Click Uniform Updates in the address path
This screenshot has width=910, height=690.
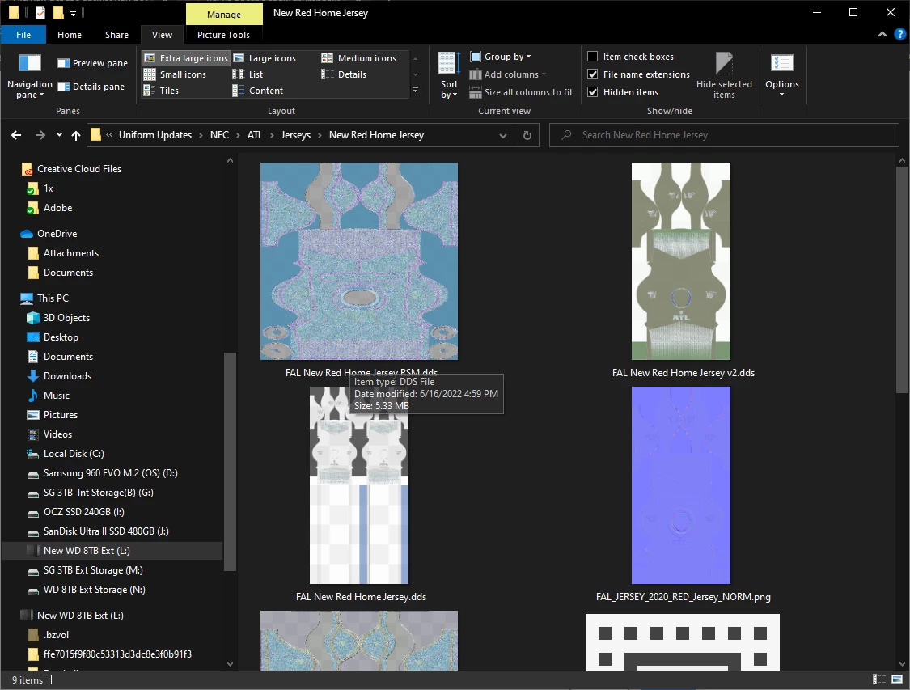click(x=155, y=134)
